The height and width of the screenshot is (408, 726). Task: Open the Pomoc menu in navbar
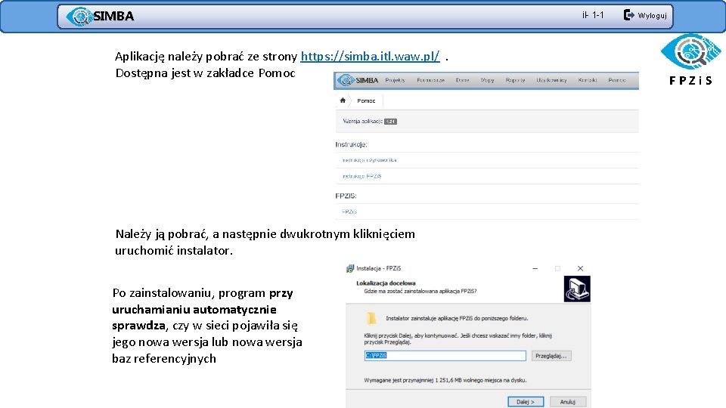(x=617, y=80)
